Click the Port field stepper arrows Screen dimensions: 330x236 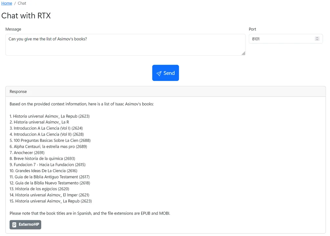pyautogui.click(x=317, y=39)
